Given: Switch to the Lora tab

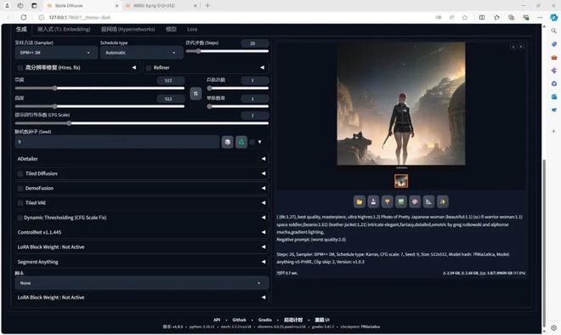Looking at the screenshot, I should (192, 30).
